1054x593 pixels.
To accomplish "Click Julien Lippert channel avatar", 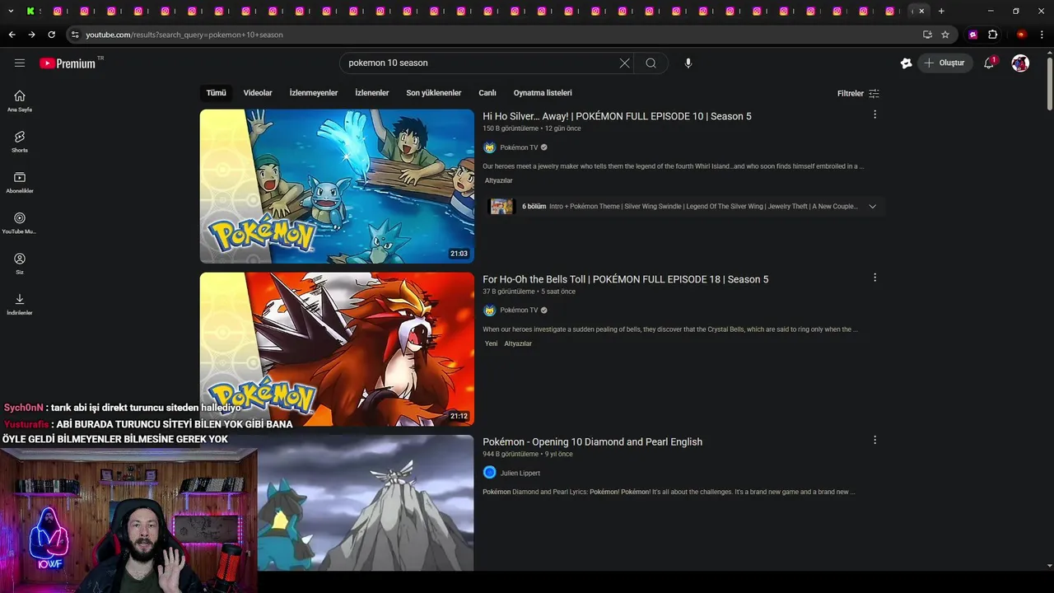I will 489,473.
